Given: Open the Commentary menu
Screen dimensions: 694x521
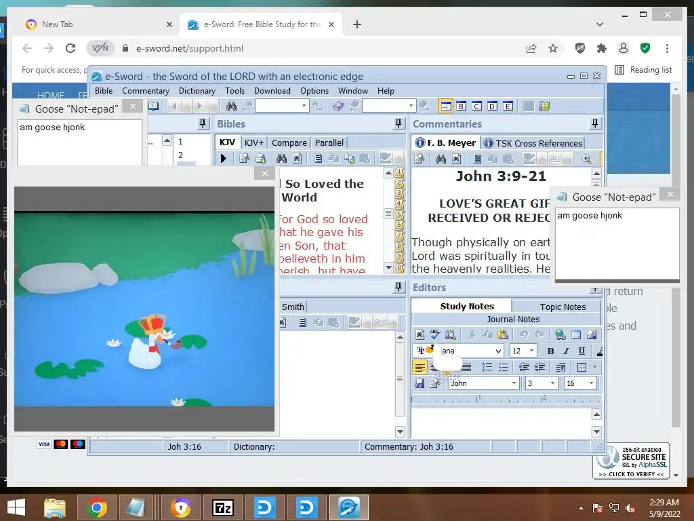Looking at the screenshot, I should tap(146, 91).
